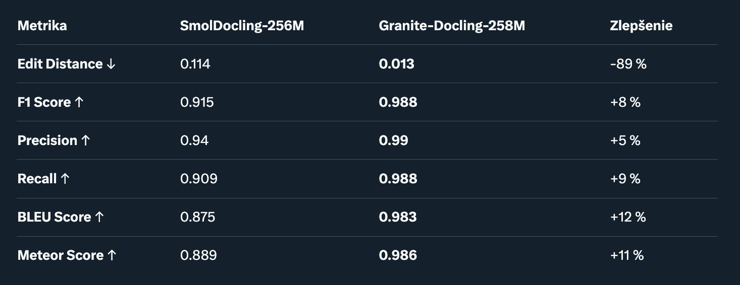Click the 0.915 F1 Score value

[x=197, y=102]
